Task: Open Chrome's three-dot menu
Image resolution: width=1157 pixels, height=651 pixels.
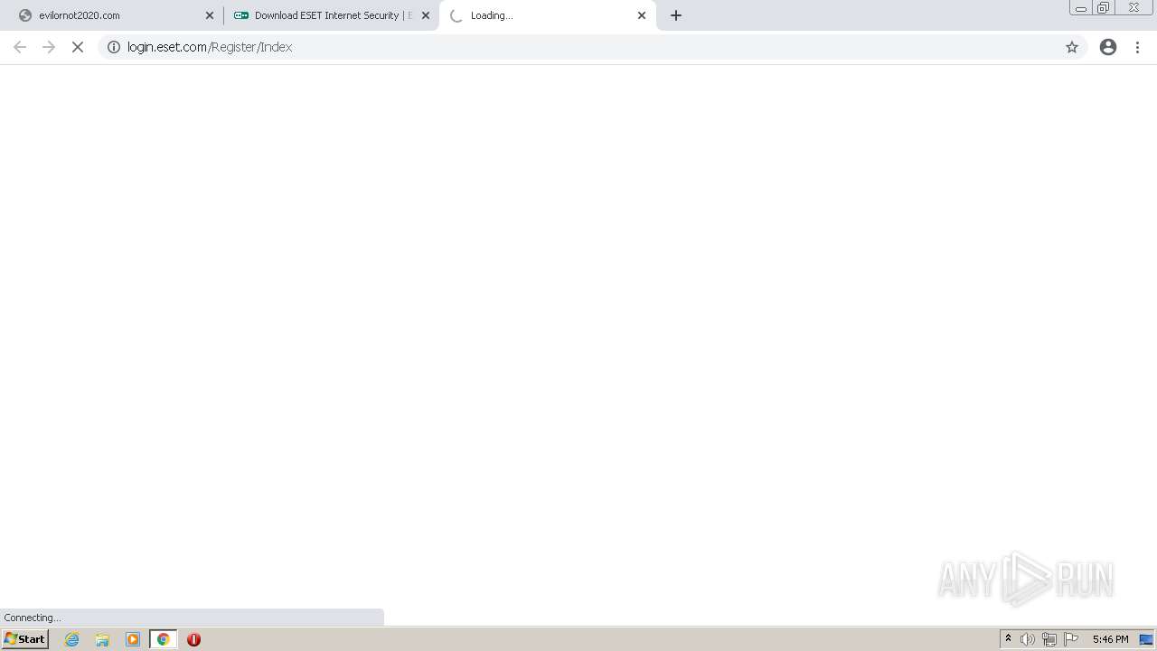Action: click(1138, 47)
